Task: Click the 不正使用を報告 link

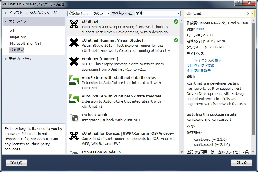Action: [x=199, y=71]
